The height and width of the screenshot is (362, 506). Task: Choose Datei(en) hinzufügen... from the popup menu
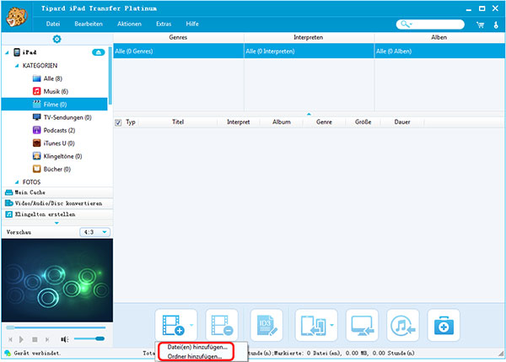(197, 347)
